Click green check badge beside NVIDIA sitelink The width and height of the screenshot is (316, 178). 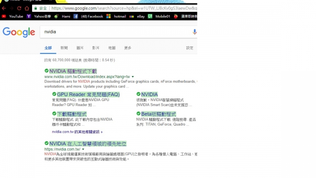click(138, 94)
